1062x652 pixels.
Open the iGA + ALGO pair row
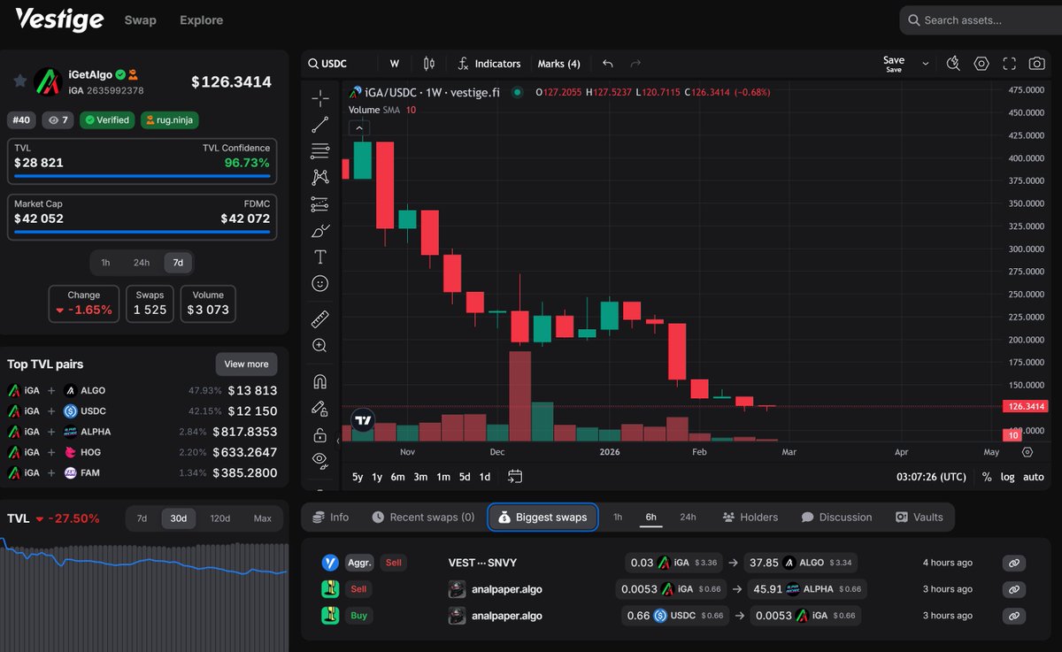click(x=142, y=390)
